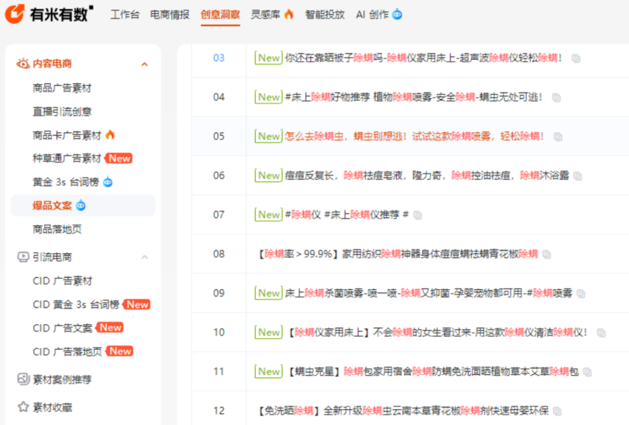Screen dimensions: 629x425
Task: Copy row 09 text with copy icon
Action: 581,293
